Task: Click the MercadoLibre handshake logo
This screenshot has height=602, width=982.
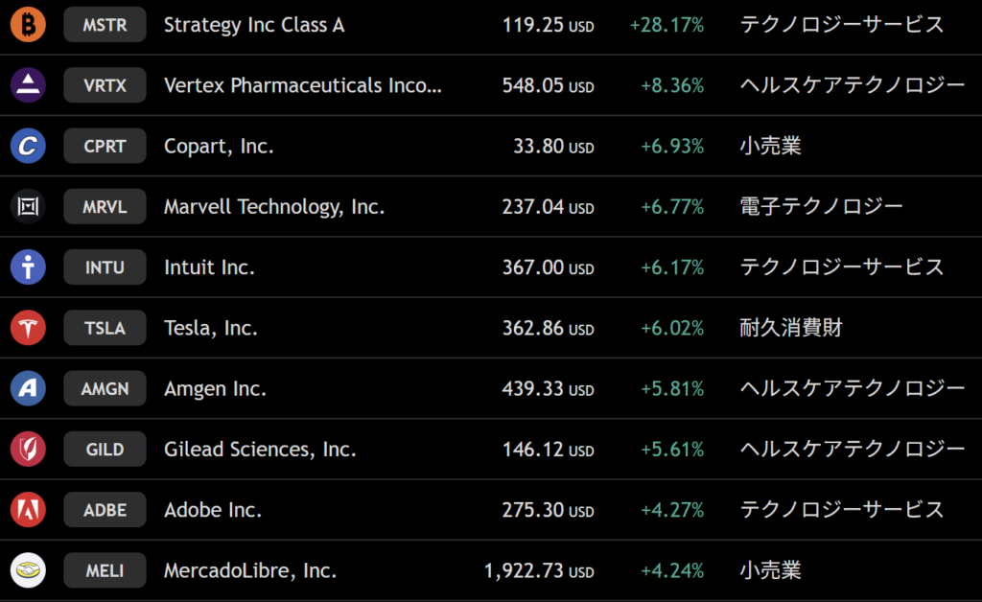Action: pos(28,570)
